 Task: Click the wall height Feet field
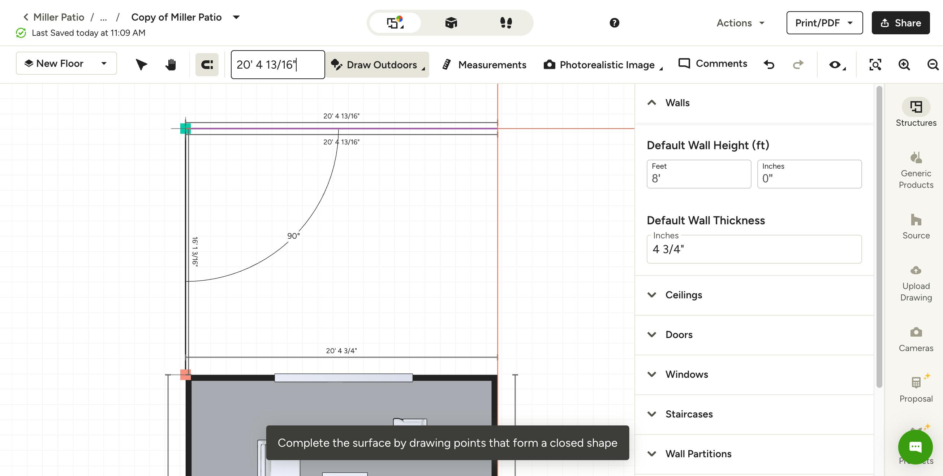coord(699,174)
